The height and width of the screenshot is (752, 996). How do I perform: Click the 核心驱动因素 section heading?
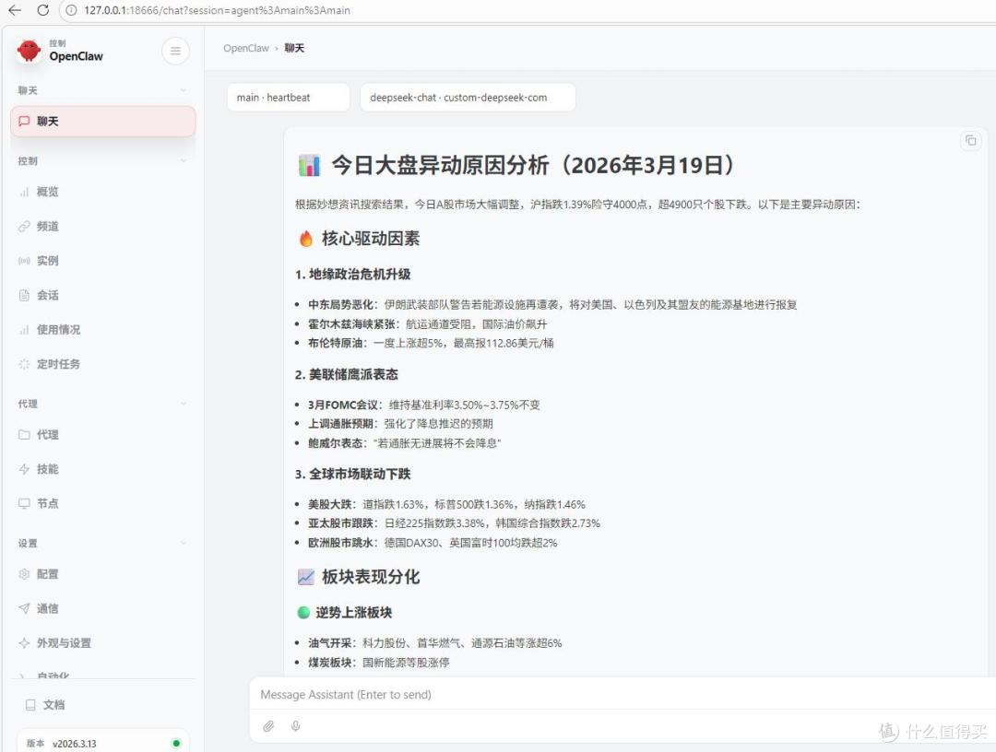coord(358,239)
